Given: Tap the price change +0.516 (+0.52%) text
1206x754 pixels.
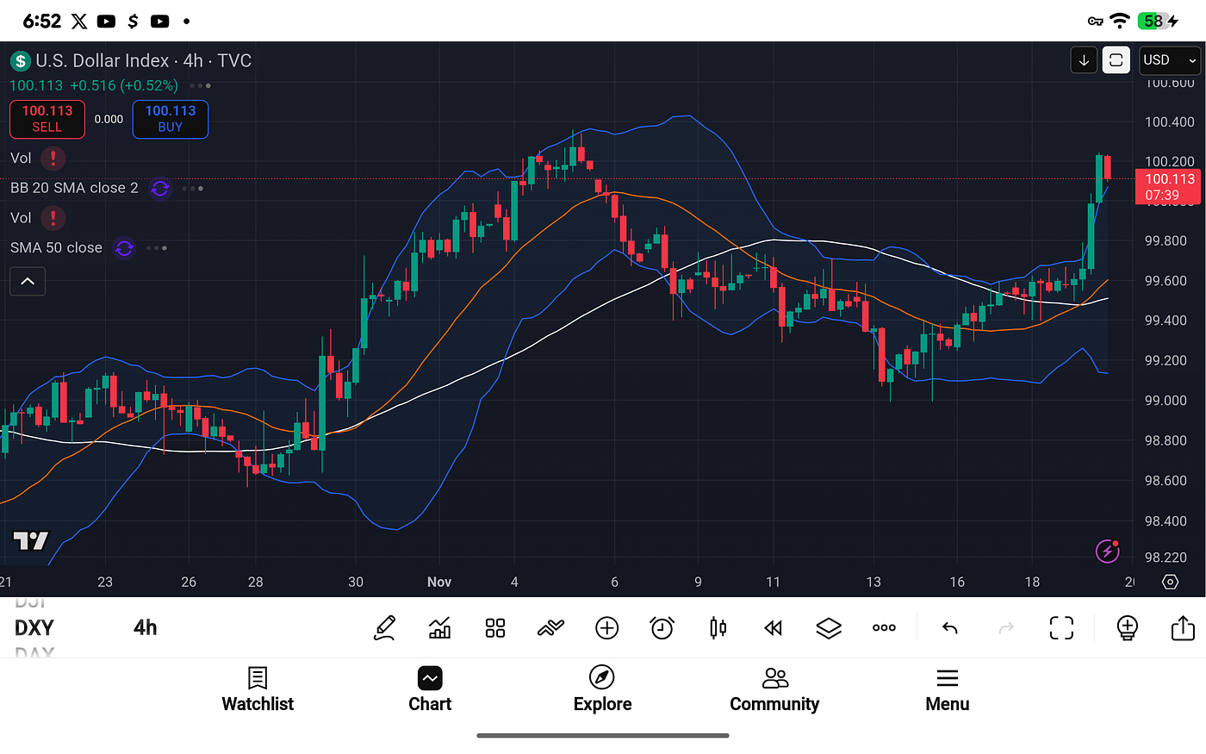Looking at the screenshot, I should 124,85.
